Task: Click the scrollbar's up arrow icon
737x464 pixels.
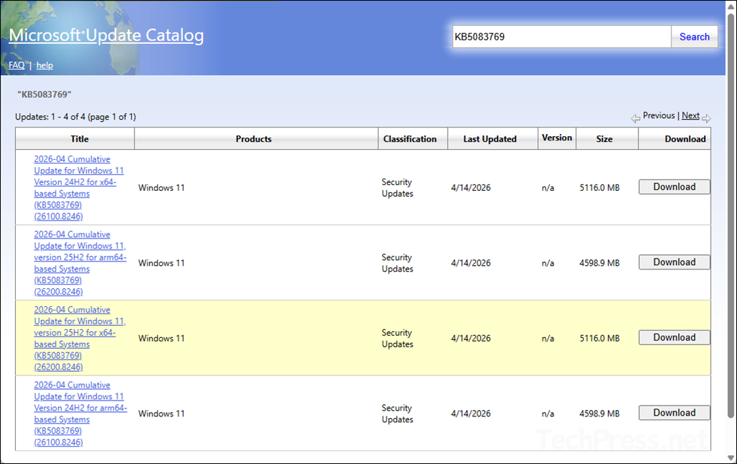Action: [731, 7]
